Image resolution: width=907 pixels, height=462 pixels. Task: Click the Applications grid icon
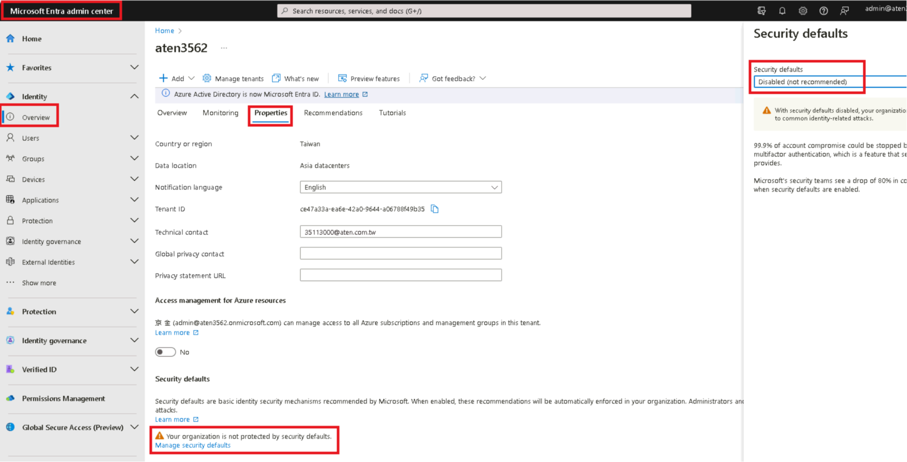pos(10,200)
